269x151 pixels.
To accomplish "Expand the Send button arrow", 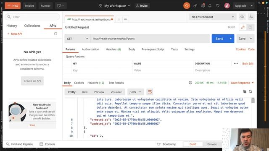I will coord(231,39).
